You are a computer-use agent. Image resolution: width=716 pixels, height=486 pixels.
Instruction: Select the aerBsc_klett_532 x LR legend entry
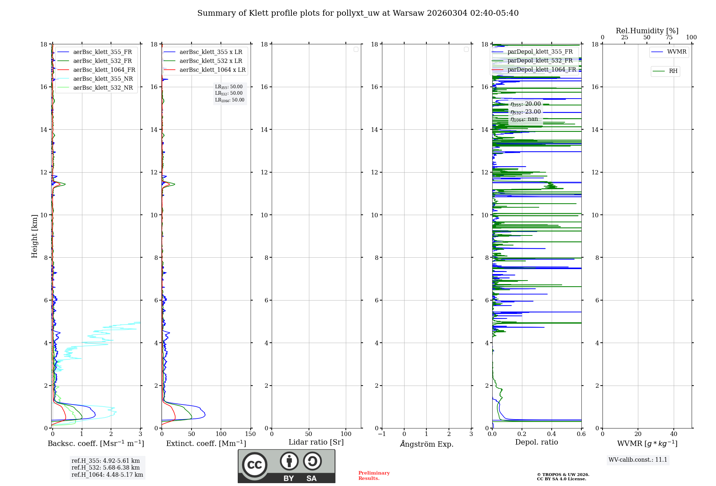pos(211,61)
